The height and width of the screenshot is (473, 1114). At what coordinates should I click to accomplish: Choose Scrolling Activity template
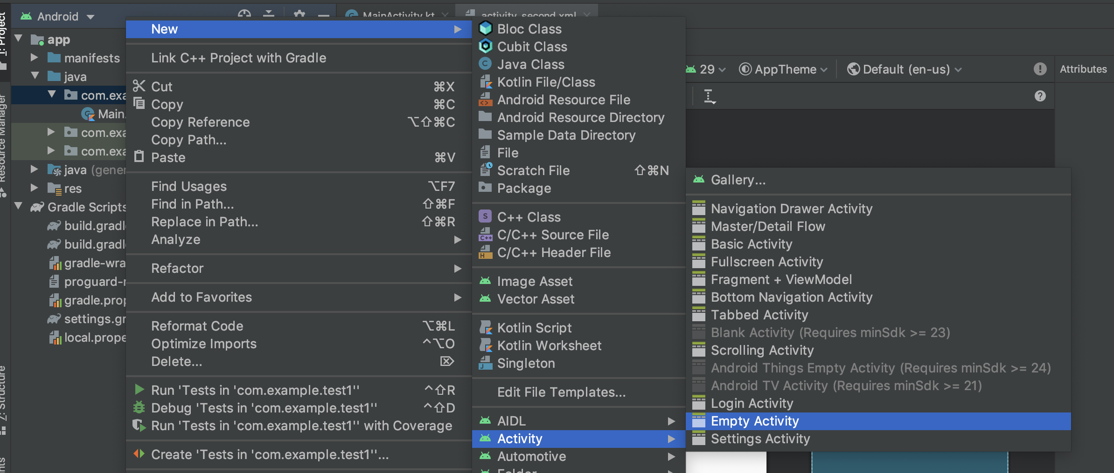(878, 351)
